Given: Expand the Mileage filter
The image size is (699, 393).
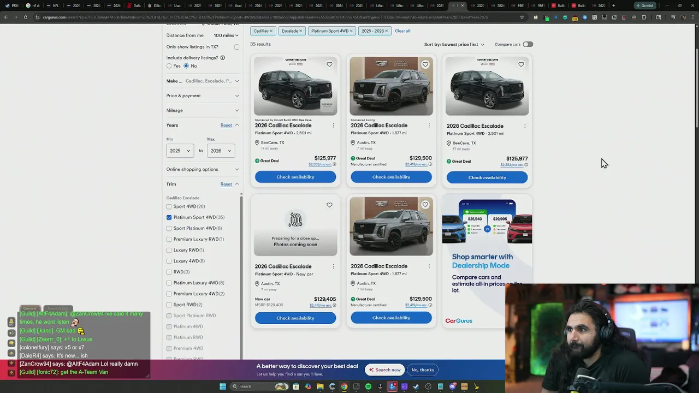Looking at the screenshot, I should [203, 110].
